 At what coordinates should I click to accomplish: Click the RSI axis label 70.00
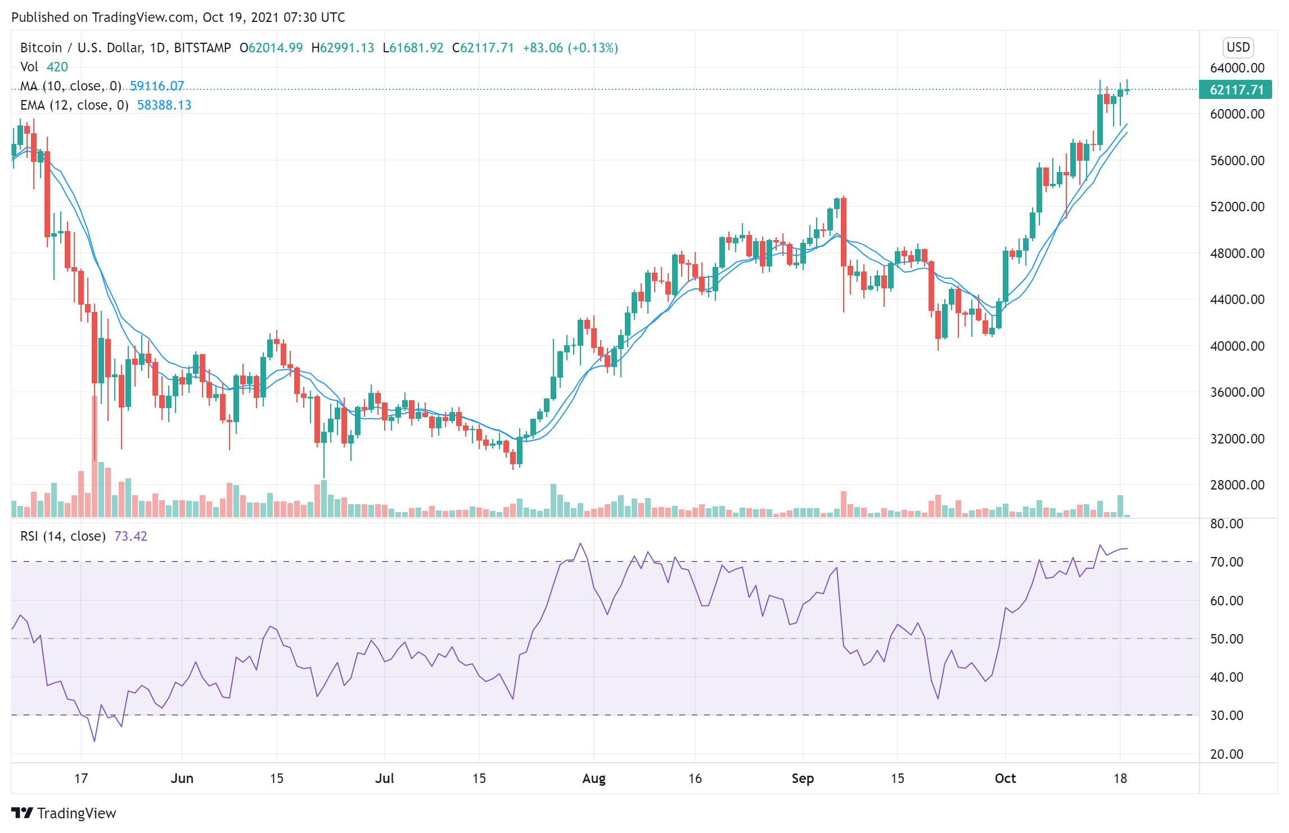pyautogui.click(x=1227, y=562)
